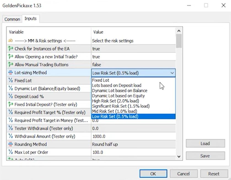Select Dynamic Lot based on Equity option

pyautogui.click(x=118, y=96)
